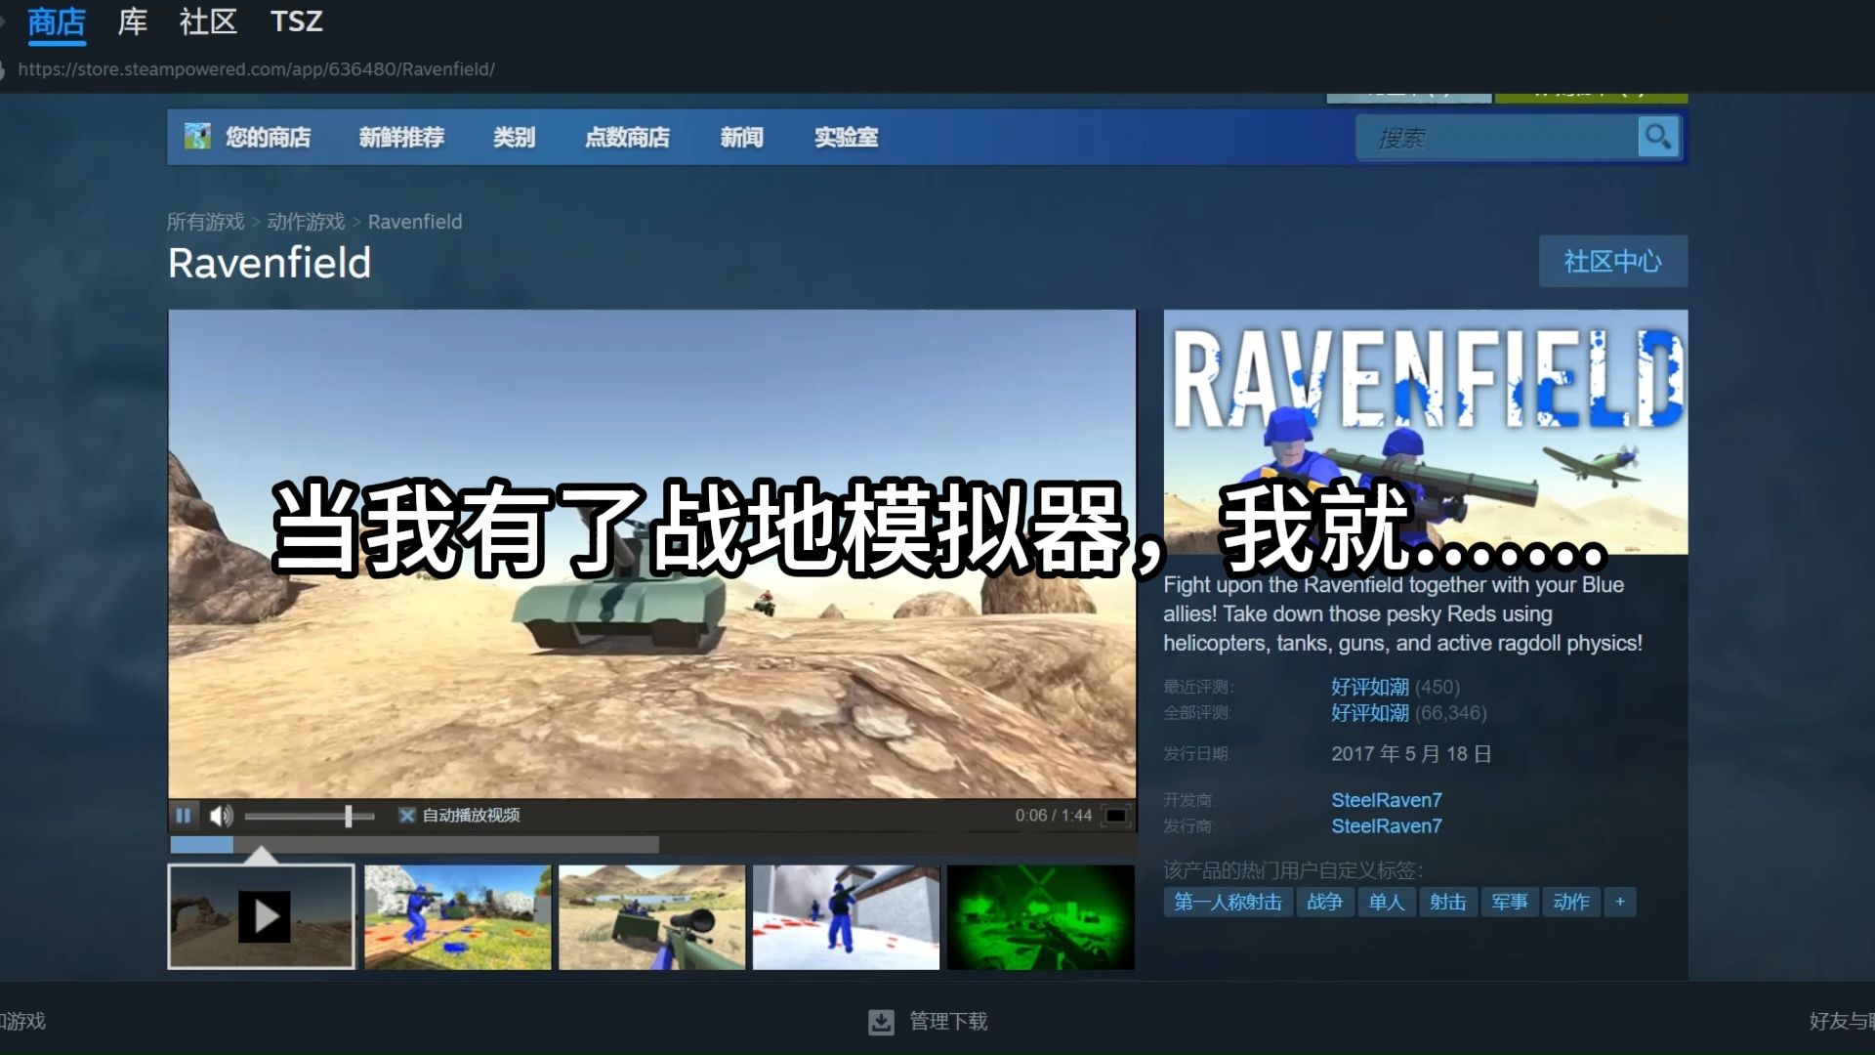Screen dimensions: 1875x1055
Task: Select the 商店 tab
Action: coord(56,21)
